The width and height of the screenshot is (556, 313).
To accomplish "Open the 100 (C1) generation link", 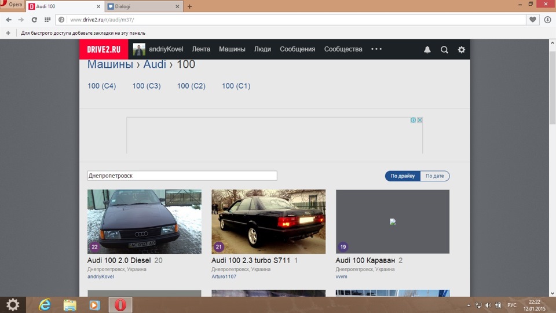I will tap(236, 86).
